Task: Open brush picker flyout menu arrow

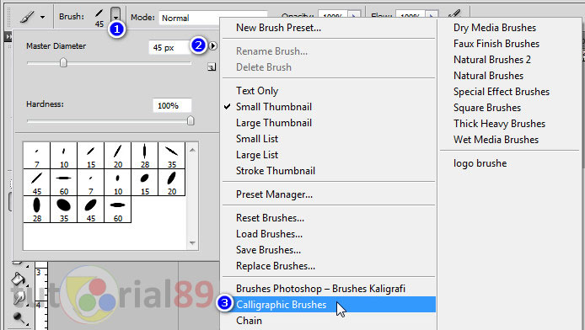Action: coord(212,45)
